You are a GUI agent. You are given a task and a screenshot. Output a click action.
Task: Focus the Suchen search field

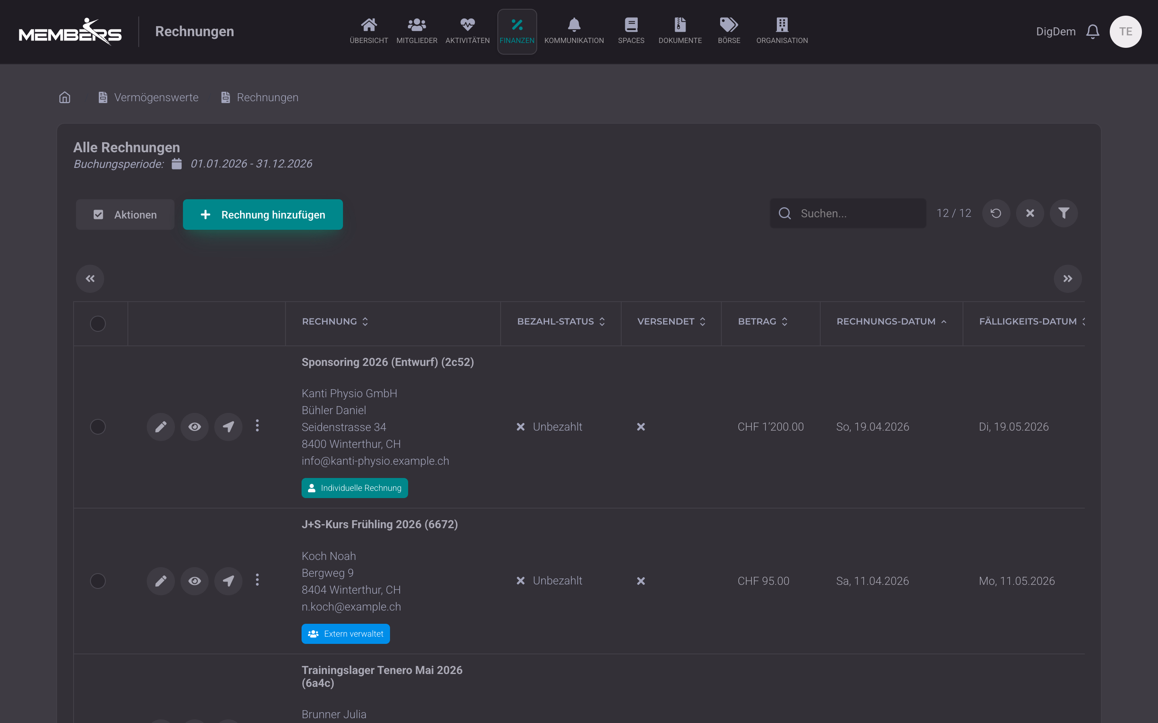tap(848, 213)
